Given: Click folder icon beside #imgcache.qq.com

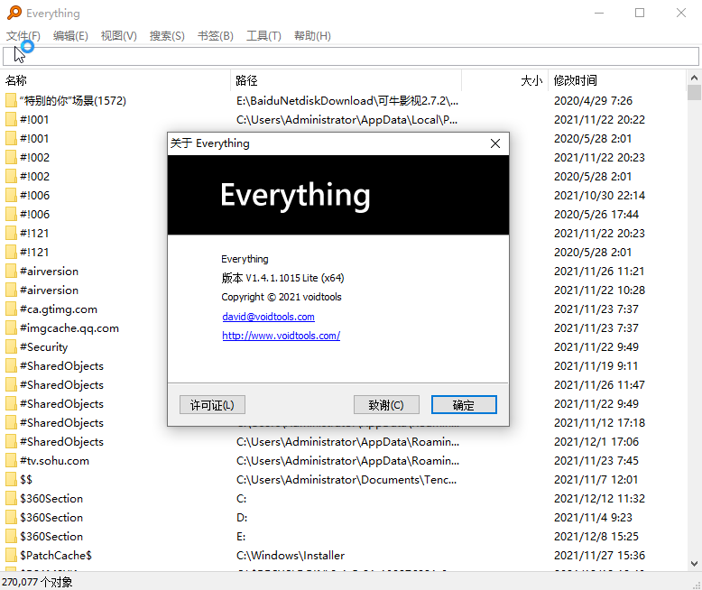Looking at the screenshot, I should tap(11, 328).
